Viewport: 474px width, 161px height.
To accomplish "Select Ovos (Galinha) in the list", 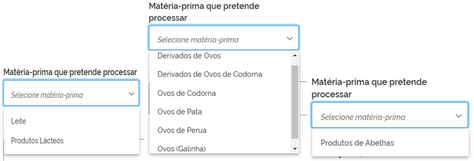I will click(x=182, y=148).
